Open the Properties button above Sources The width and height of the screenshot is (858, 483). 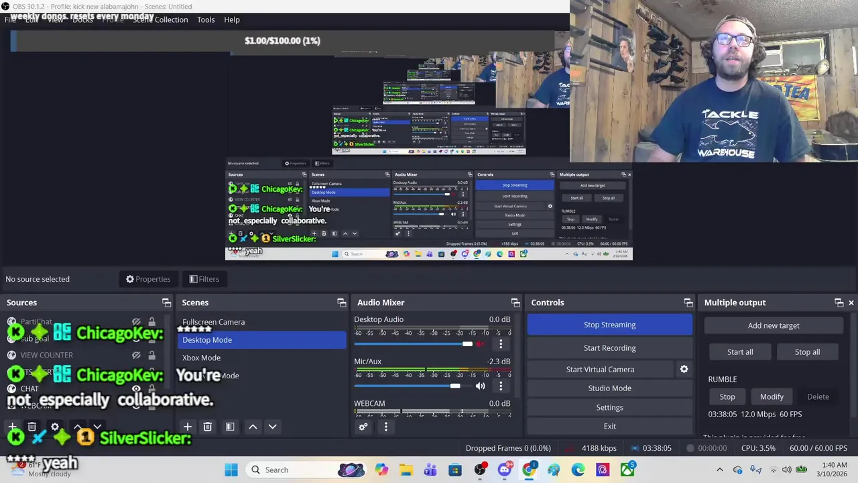pos(148,279)
